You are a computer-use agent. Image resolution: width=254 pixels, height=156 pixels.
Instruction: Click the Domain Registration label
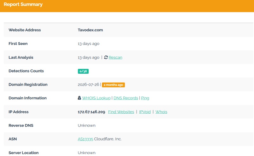point(28,84)
